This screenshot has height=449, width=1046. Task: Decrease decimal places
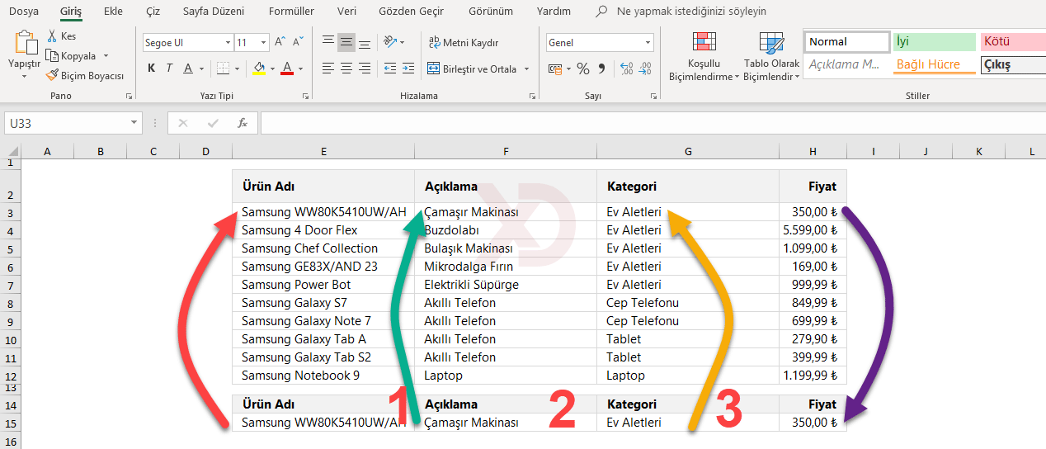(645, 69)
